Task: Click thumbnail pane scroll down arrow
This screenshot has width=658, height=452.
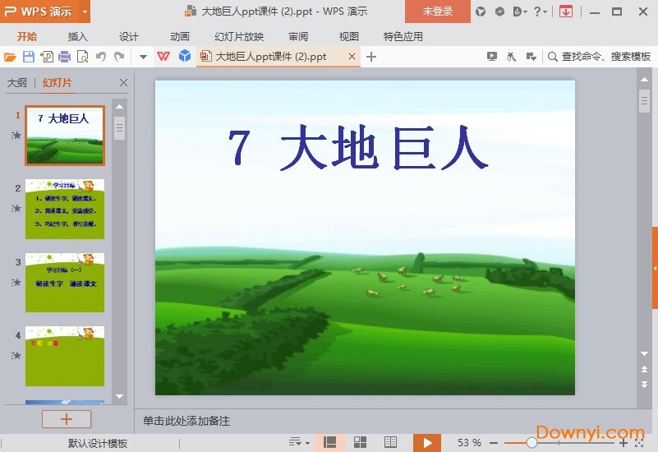Action: (x=120, y=396)
